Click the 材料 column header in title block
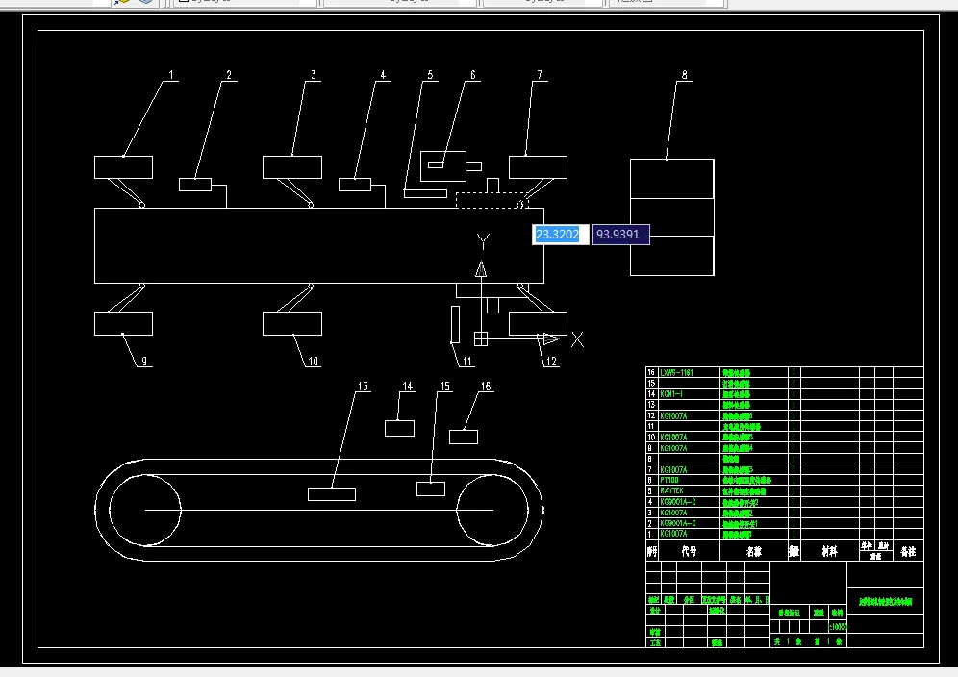The image size is (958, 677). click(830, 551)
